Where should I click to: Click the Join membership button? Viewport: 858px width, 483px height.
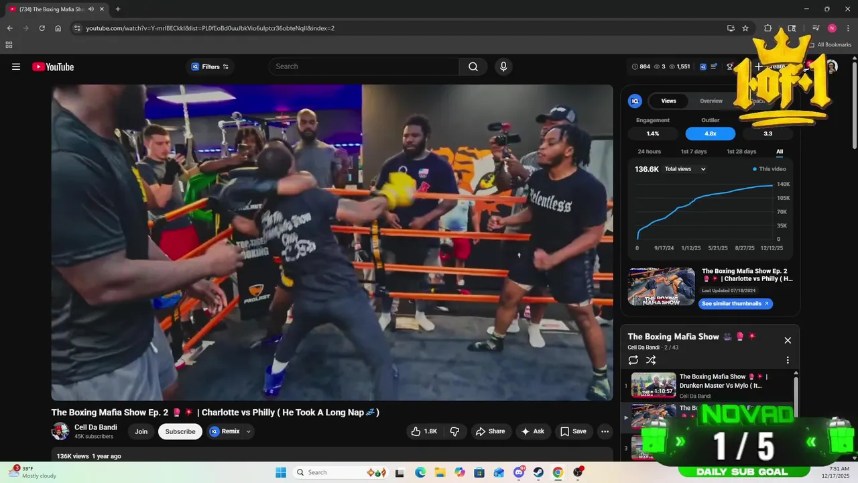tap(141, 431)
